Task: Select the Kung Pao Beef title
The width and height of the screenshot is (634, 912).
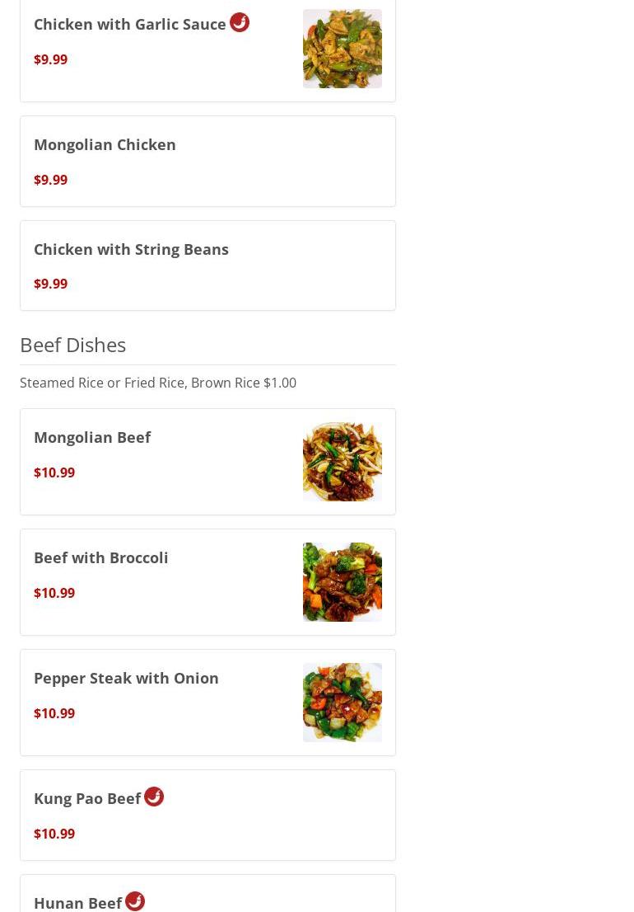Action: [87, 798]
